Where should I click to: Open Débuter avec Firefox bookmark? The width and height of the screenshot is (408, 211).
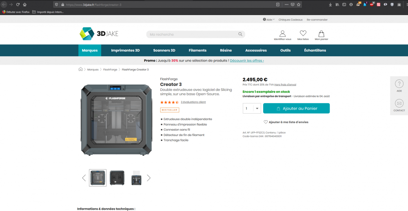pos(16,12)
